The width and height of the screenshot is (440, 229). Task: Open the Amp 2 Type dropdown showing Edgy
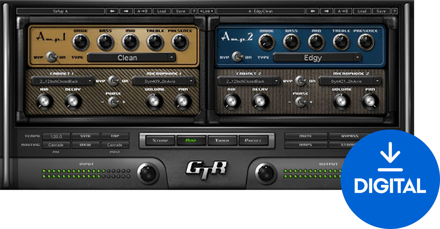pyautogui.click(x=317, y=58)
